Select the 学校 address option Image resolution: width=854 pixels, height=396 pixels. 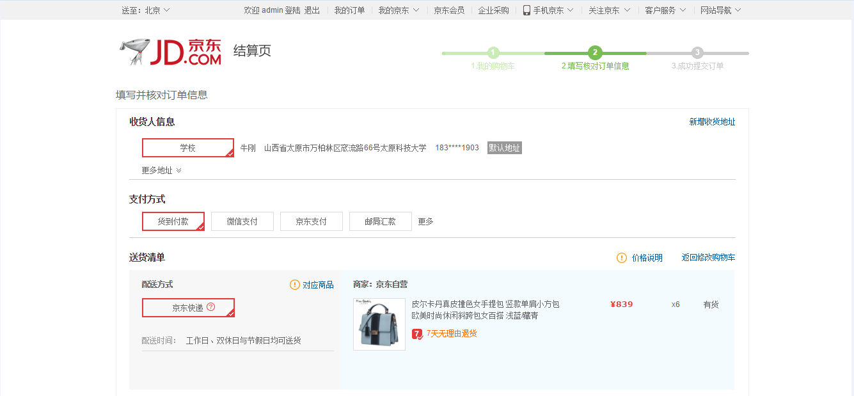tap(188, 148)
